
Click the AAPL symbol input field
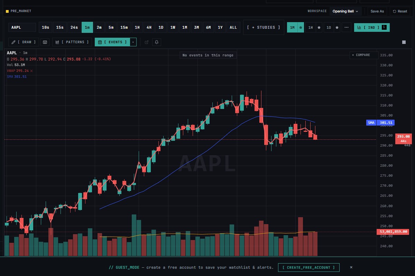(22, 27)
